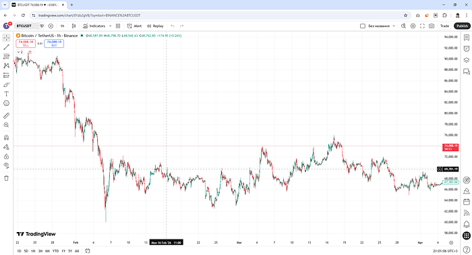The image size is (472, 255).
Task: Open the user profile avatar menu
Action: (x=7, y=26)
